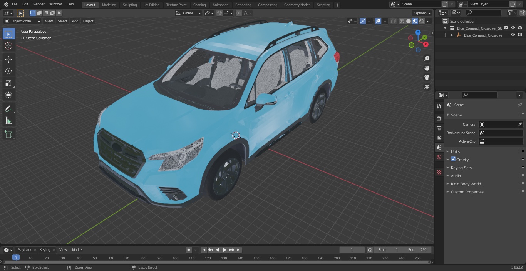Click the pan view hand icon
This screenshot has height=271, width=526.
[x=427, y=68]
